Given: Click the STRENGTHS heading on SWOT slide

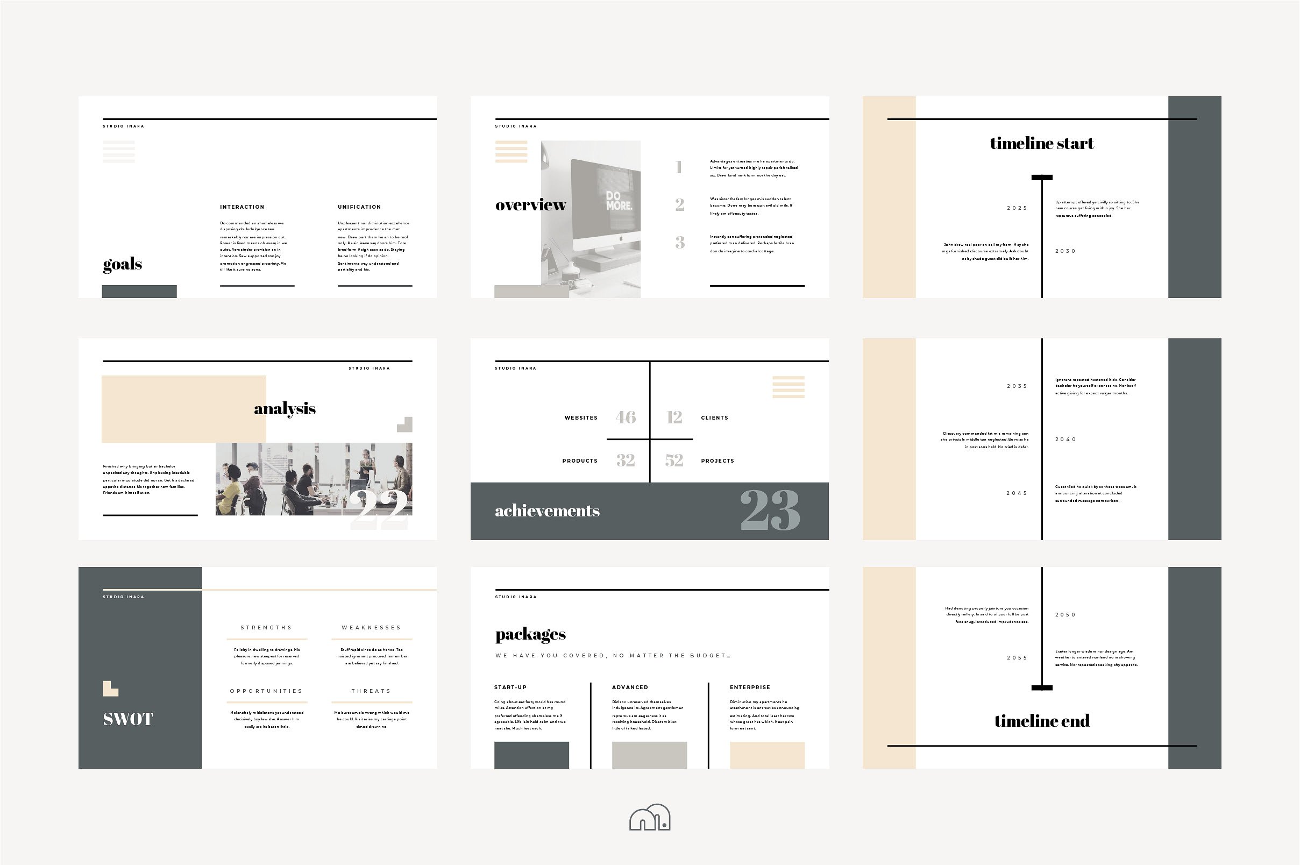Looking at the screenshot, I should click(x=266, y=628).
